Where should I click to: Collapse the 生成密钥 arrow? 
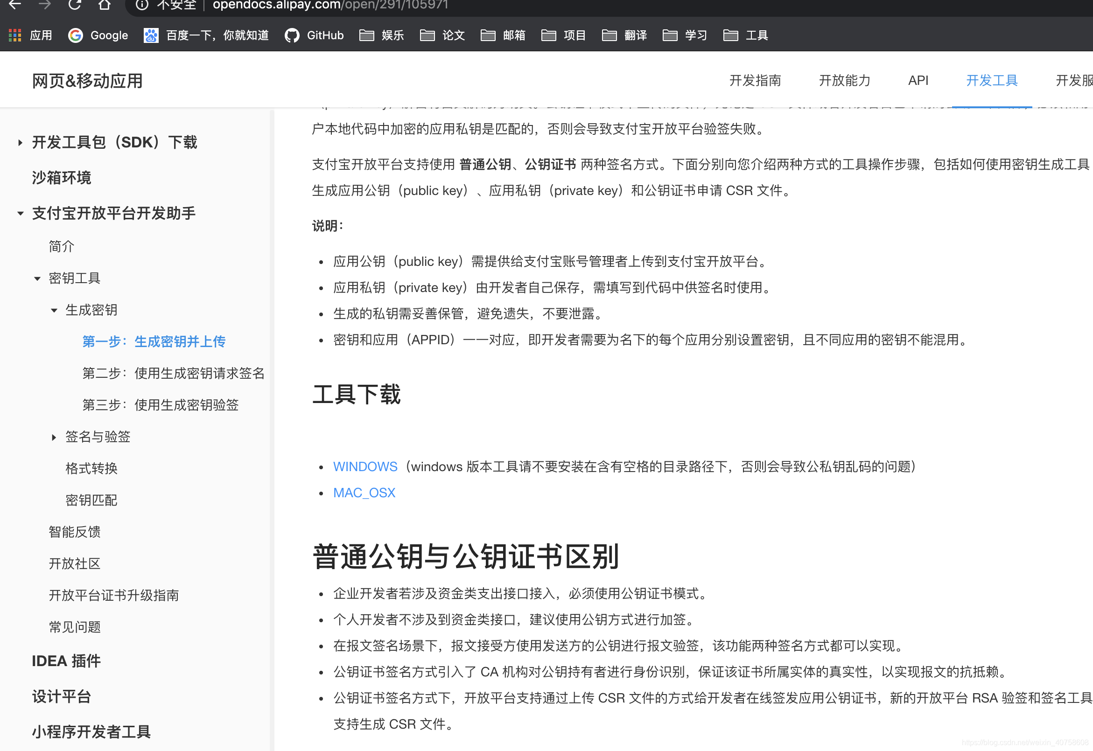coord(54,310)
